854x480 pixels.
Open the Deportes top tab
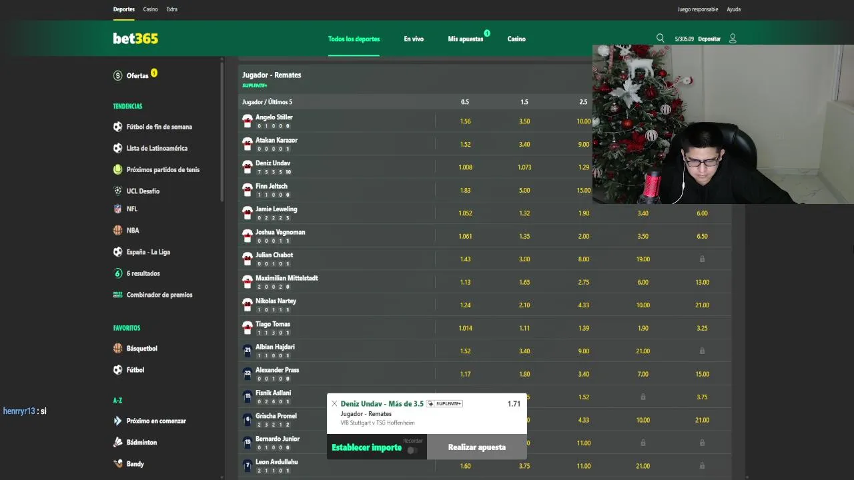tap(124, 9)
